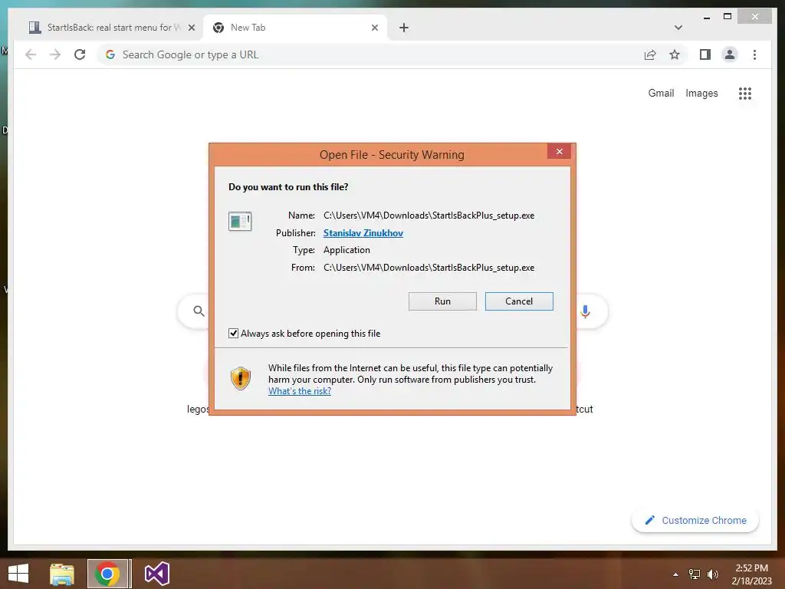Click the application file icon in dialog
The image size is (785, 589).
[240, 221]
